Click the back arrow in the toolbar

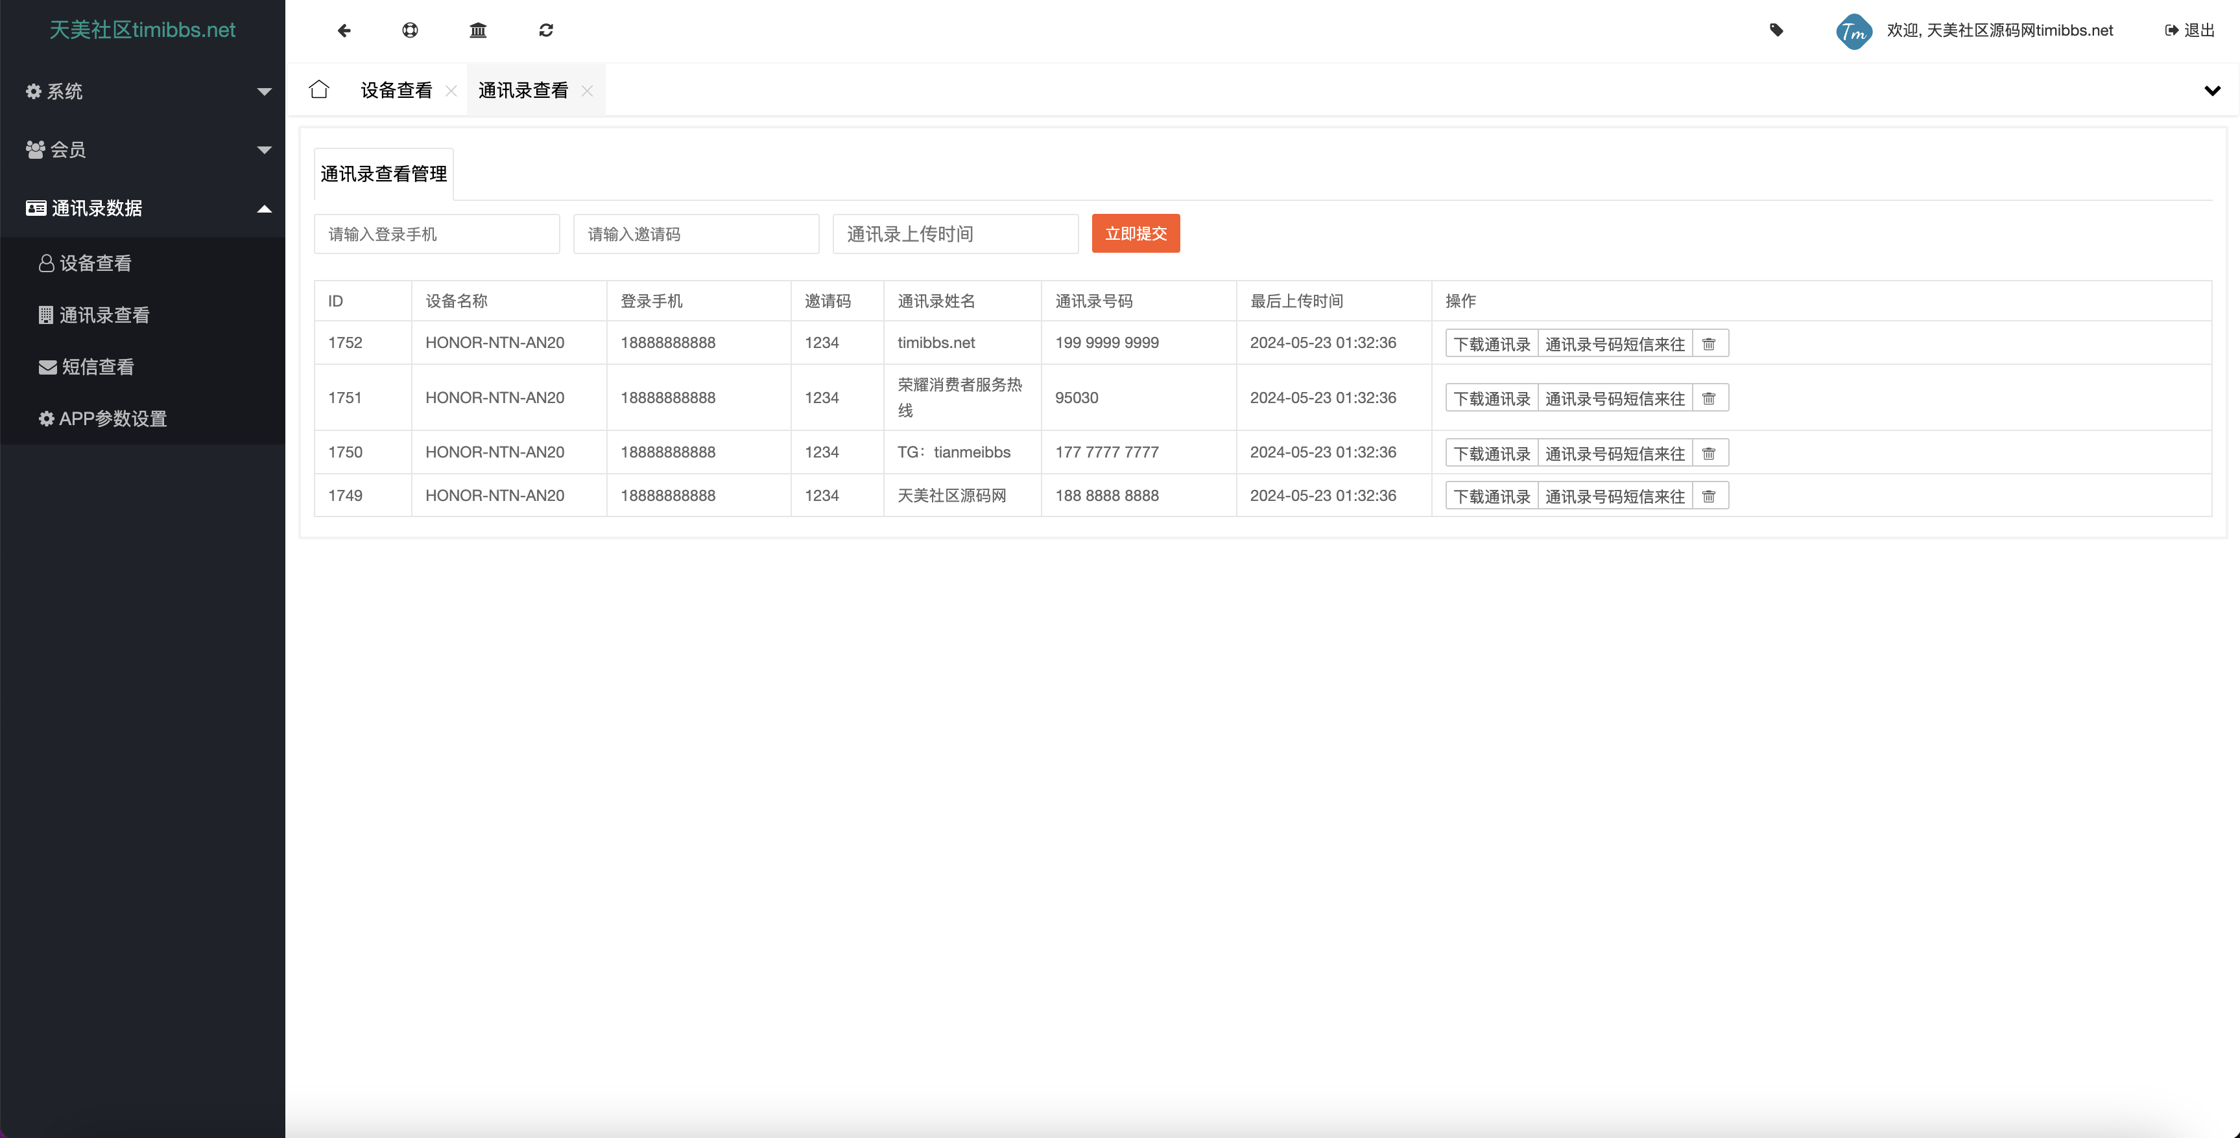[344, 30]
